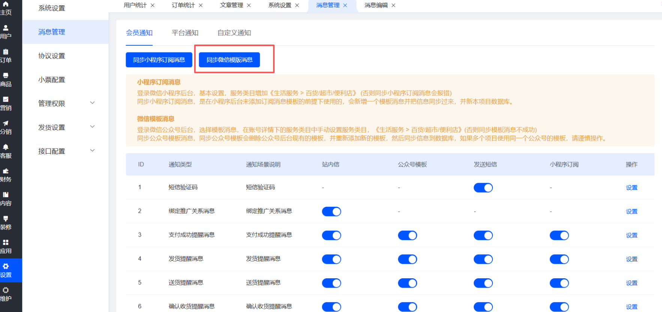Click the 同步小程序订阅消息 button
This screenshot has width=662, height=312.
tap(159, 60)
